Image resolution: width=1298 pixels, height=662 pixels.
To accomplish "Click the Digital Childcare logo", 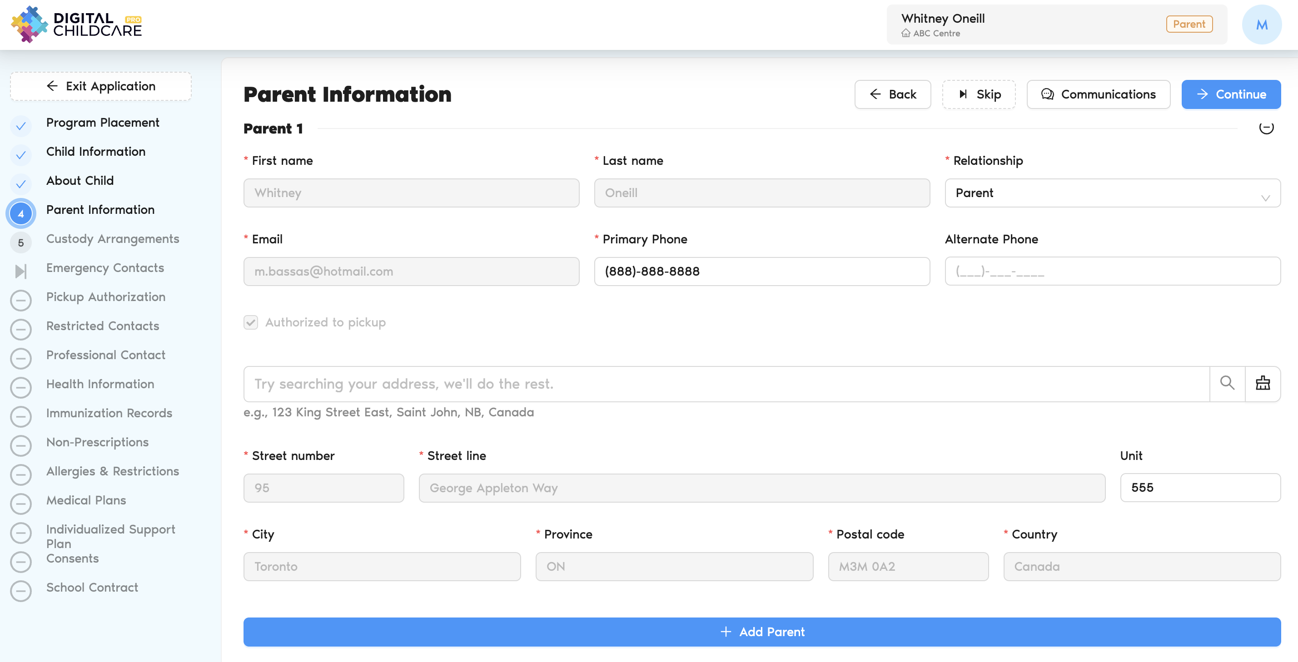I will 77,24.
